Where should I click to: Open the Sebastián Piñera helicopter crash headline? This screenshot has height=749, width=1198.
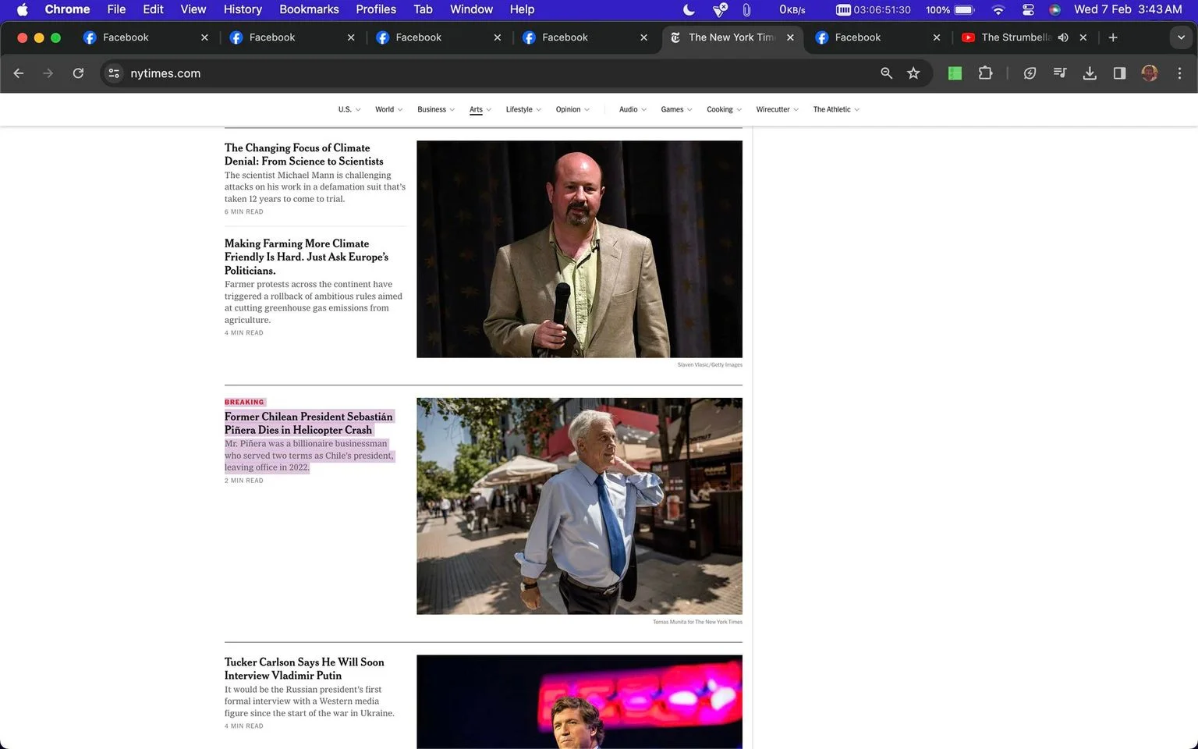309,423
